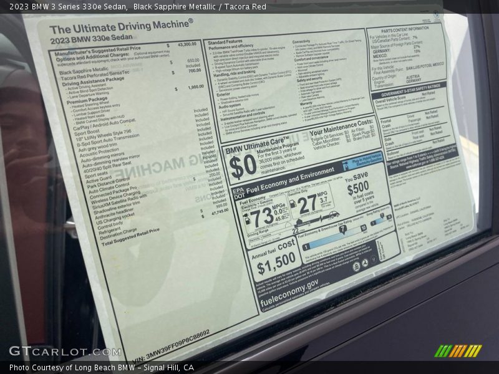This screenshot has width=499, height=374.
Task: Click 'Acoustic Protection' row
Action: tap(99, 153)
